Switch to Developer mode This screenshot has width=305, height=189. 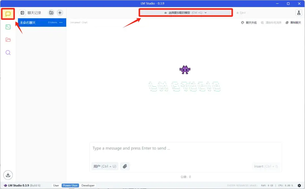[88, 186]
